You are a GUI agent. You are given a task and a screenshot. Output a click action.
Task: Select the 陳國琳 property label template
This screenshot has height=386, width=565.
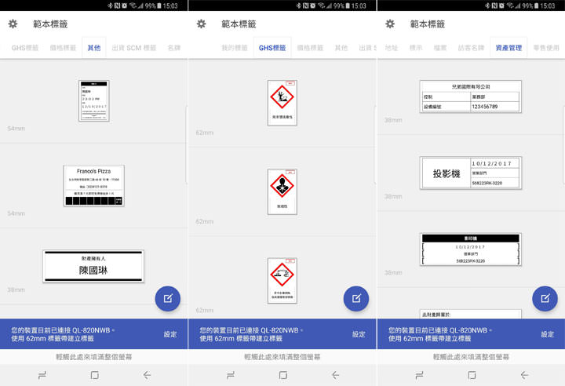pos(93,266)
